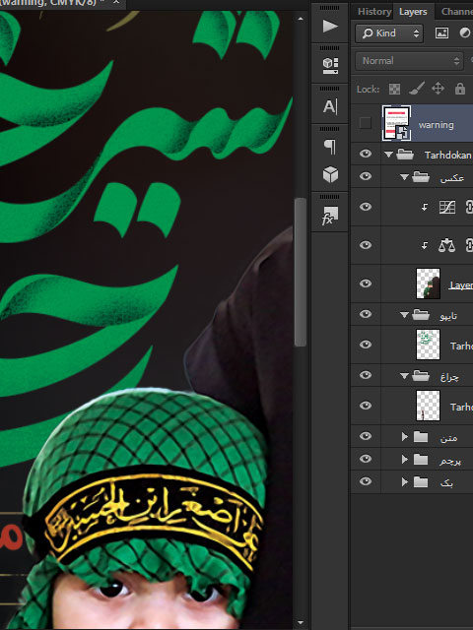
Task: Open the Actions panel play icon
Action: 330,27
